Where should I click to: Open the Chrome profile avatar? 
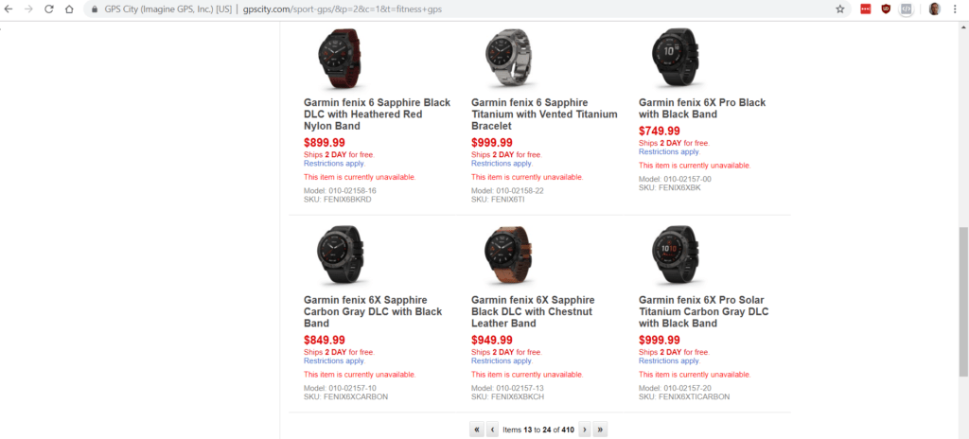tap(935, 9)
